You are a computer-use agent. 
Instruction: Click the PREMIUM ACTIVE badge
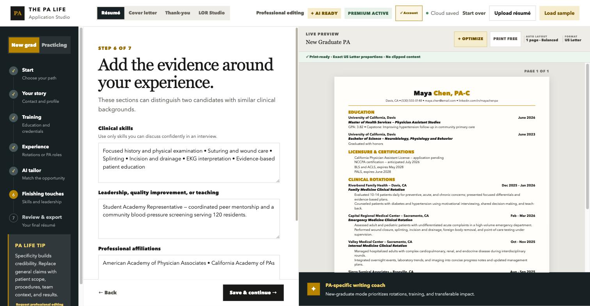(368, 13)
